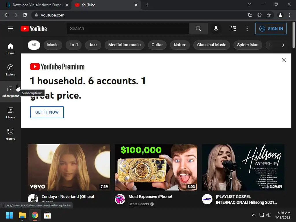Click Beast Reacts channel avatar
This screenshot has width=296, height=222.
(120, 199)
